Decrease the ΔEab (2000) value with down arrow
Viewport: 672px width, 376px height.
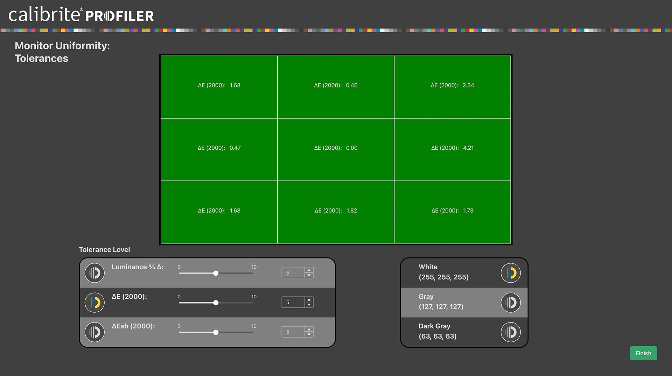click(x=309, y=334)
